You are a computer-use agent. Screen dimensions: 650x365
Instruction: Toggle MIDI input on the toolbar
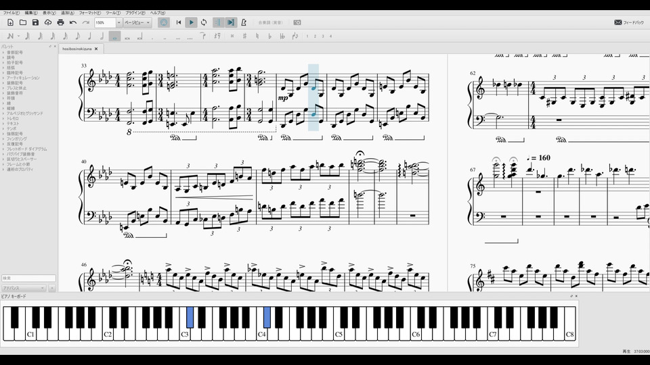point(164,22)
